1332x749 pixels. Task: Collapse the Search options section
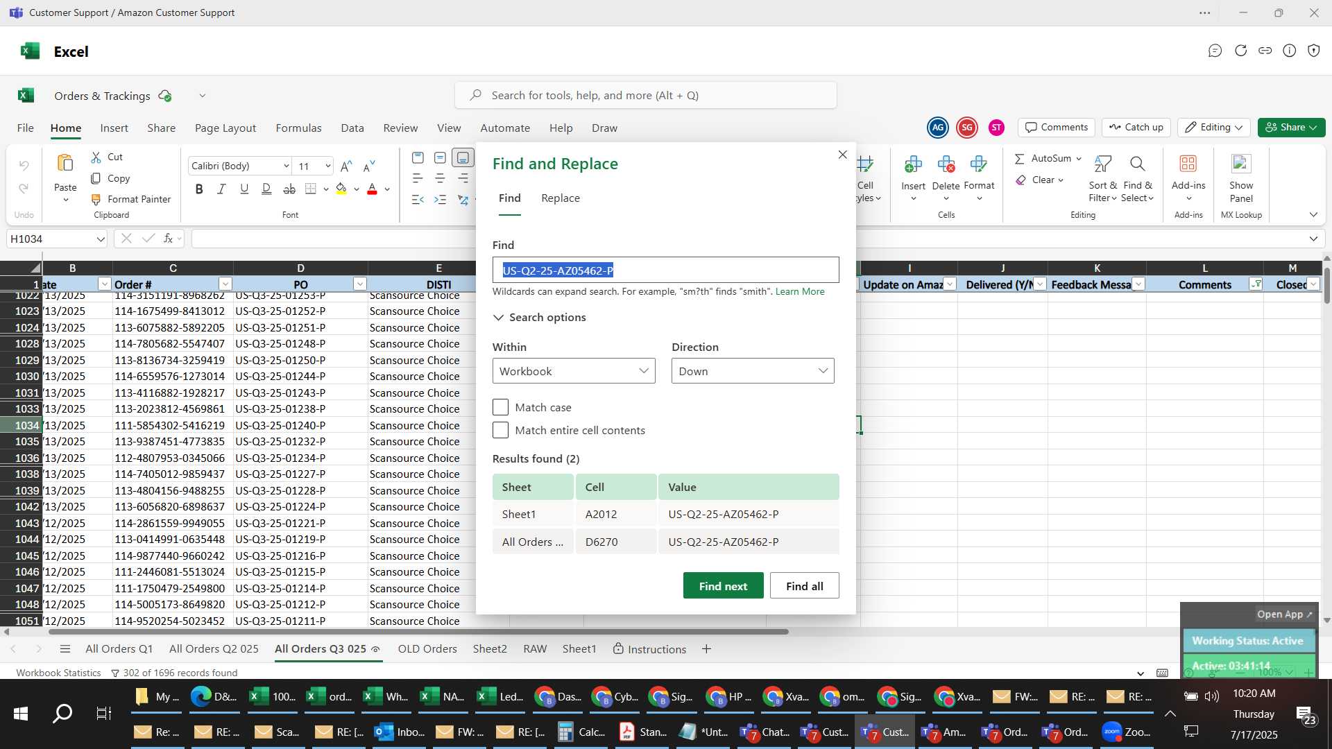point(539,318)
